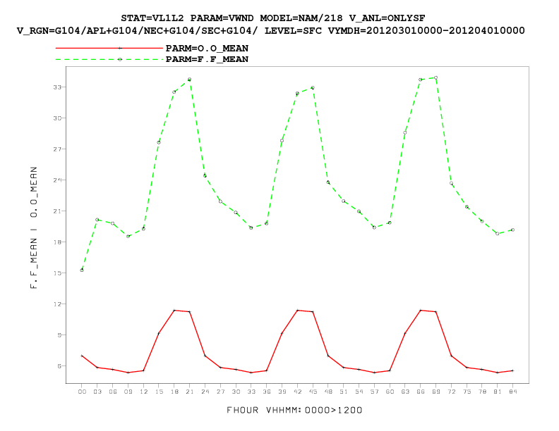Click x-axis tick label 69
Image resolution: width=559 pixels, height=431 pixels.
click(x=436, y=392)
